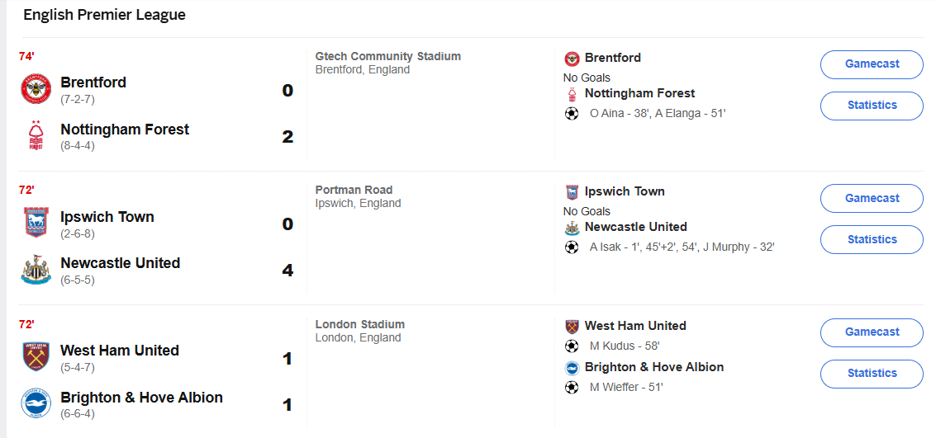Click the large Brighton & Hove Albion crest
Screen dimensions: 936x438
point(36,404)
